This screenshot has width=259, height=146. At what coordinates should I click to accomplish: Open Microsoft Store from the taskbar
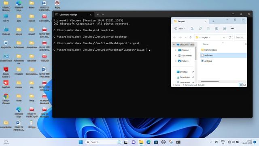click(156, 142)
